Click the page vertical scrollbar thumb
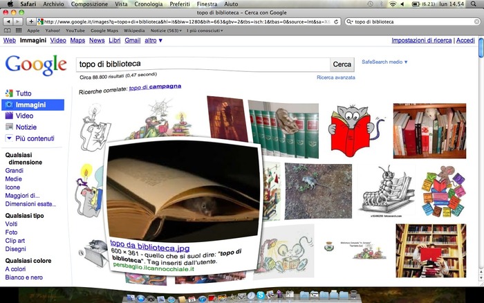Viewport: 484px width, 303px height. pos(481,48)
